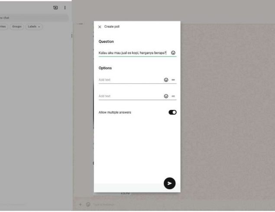
Task: Click the attach plus icon in message bar
Action: click(80, 204)
